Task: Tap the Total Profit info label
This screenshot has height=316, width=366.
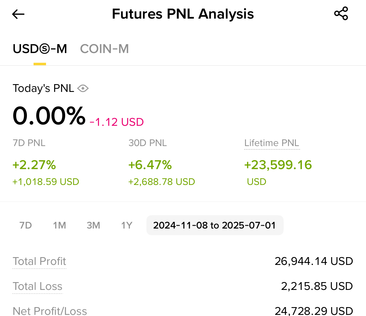Action: click(39, 261)
